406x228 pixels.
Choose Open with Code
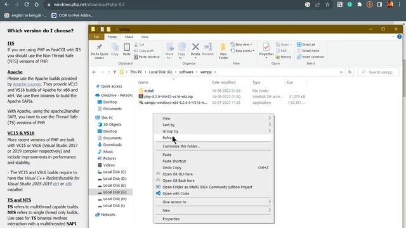[x=214, y=193]
